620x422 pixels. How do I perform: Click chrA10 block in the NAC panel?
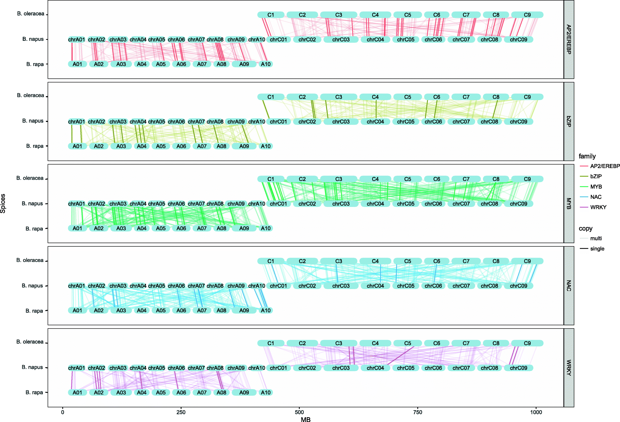(x=256, y=286)
